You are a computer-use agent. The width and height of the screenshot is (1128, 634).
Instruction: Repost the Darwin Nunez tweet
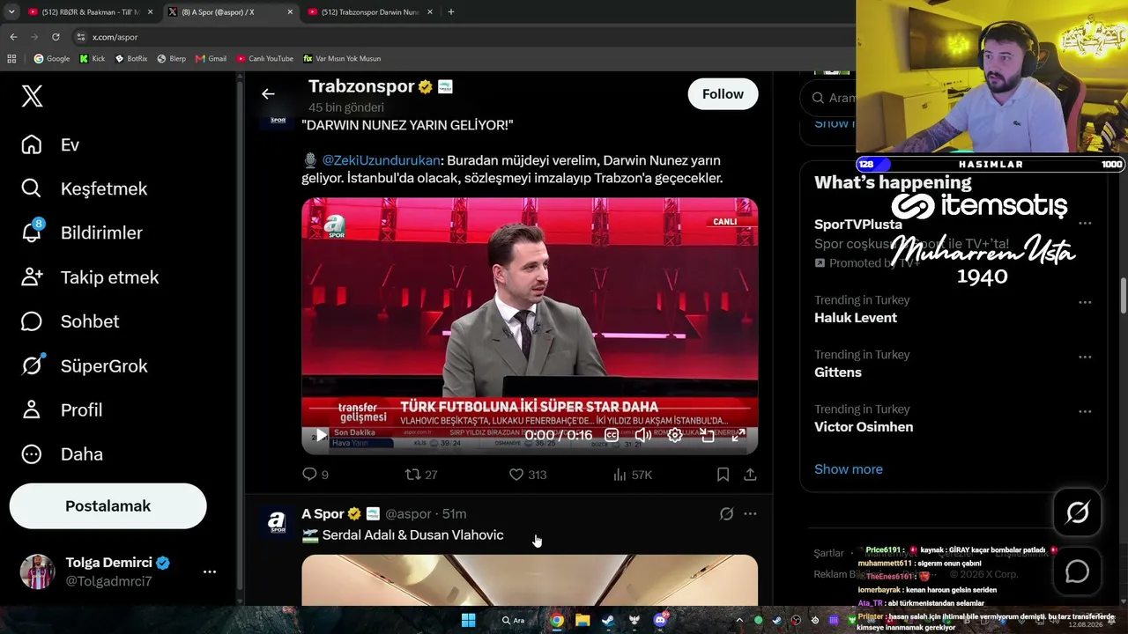click(x=420, y=475)
